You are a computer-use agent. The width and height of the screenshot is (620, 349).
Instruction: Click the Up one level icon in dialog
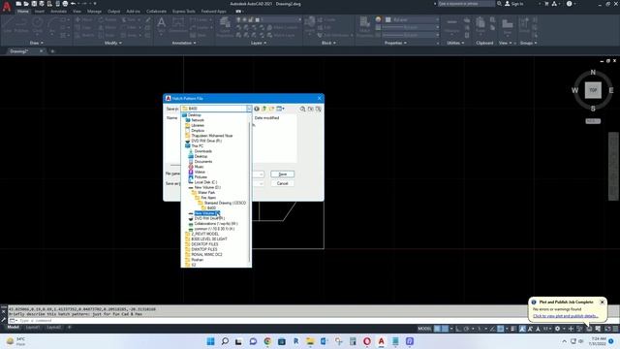pos(264,109)
